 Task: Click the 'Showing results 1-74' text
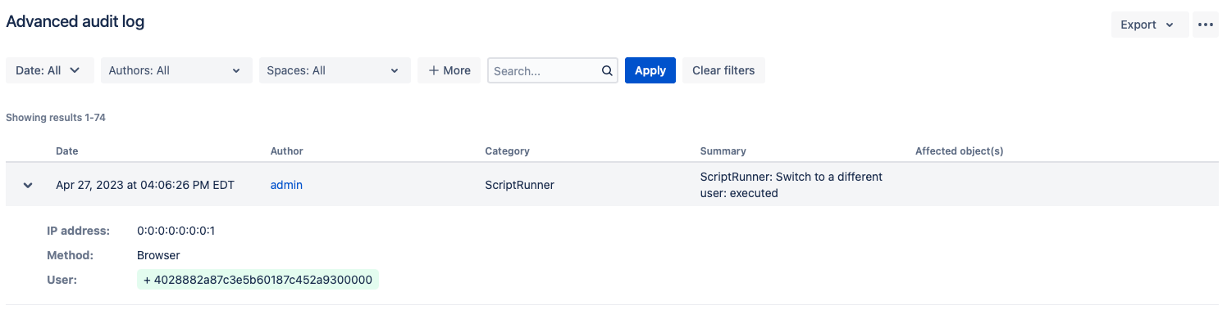[x=56, y=118]
